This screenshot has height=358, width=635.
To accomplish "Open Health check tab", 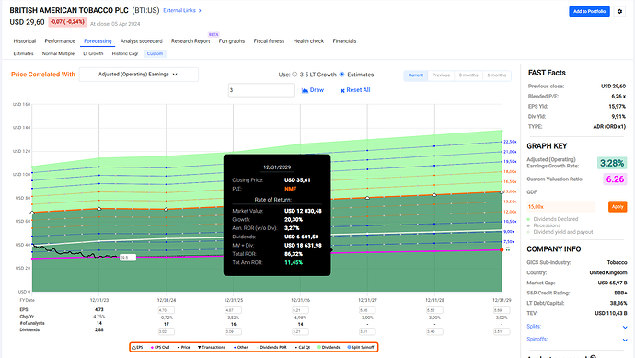I will [308, 41].
